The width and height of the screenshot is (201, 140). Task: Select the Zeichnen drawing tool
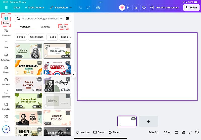coord(6,93)
